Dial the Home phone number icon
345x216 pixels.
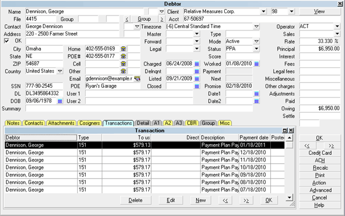tap(124, 49)
